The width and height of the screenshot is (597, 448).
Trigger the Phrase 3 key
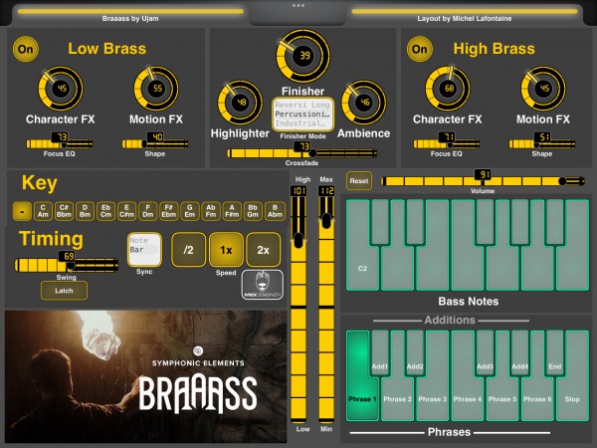(x=433, y=399)
